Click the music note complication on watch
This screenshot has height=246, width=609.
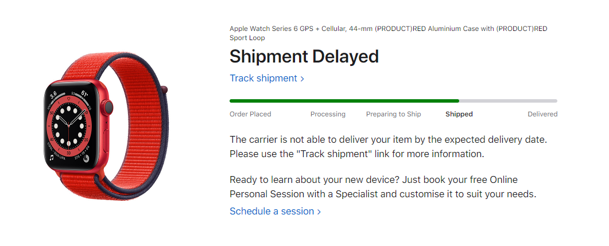[x=52, y=158]
